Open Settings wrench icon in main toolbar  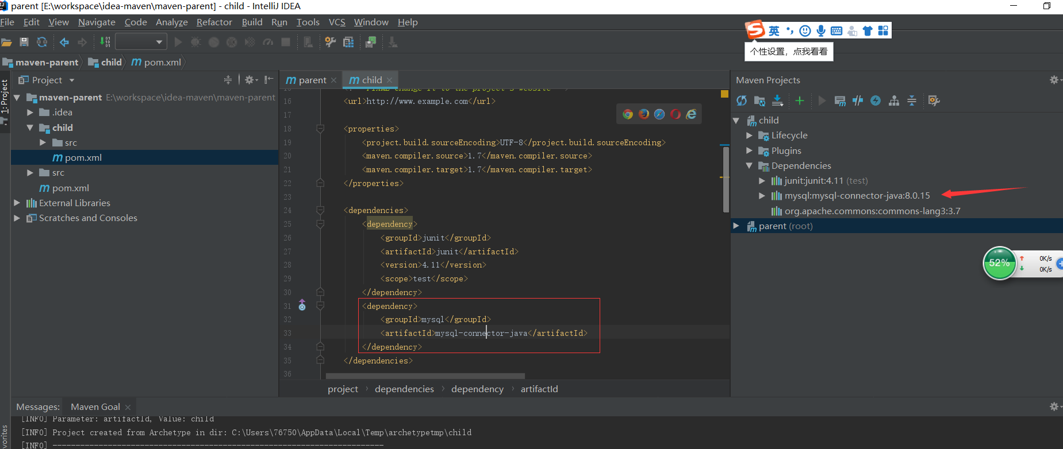coord(330,42)
